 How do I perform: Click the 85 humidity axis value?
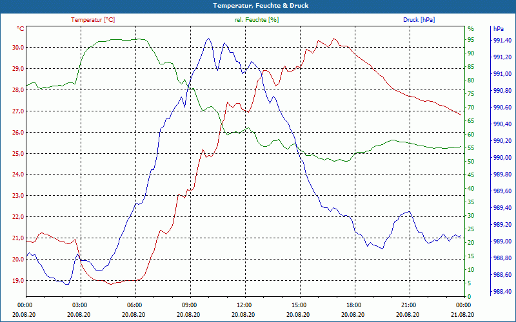471,67
